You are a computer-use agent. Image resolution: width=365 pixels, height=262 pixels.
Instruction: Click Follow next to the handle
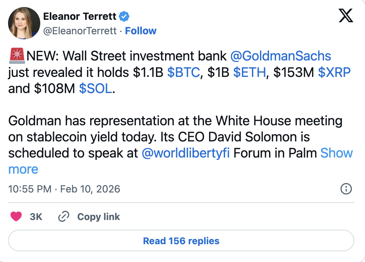pos(141,31)
